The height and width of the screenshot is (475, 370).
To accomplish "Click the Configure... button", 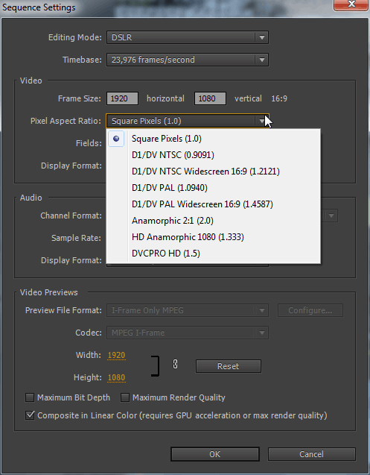I will point(310,310).
